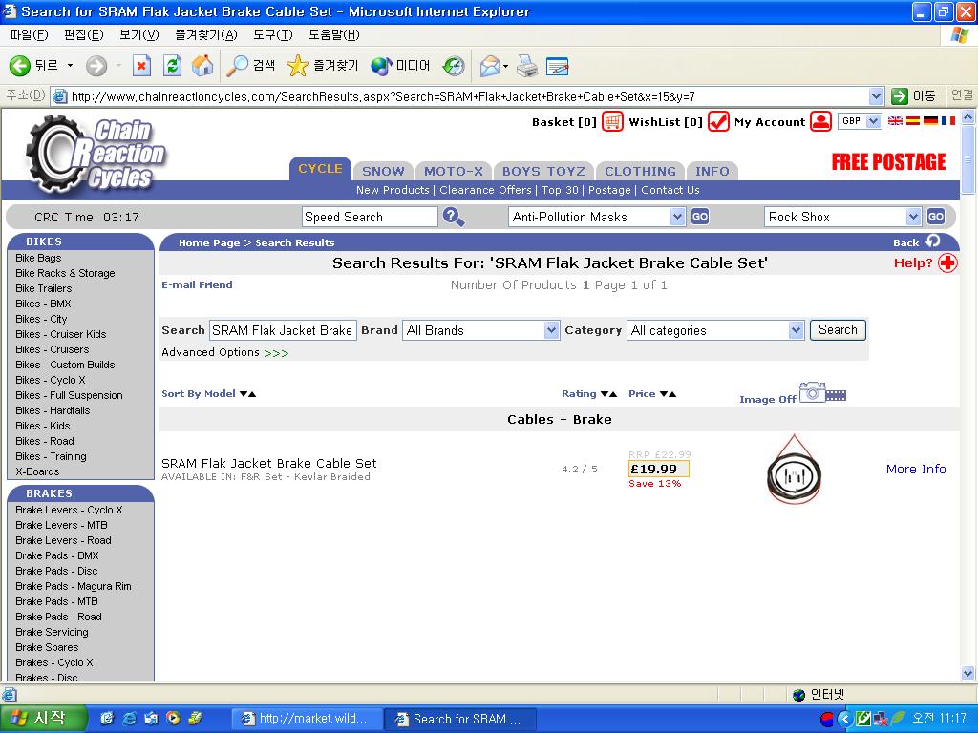Switch to the BOYS TOYZ tab
This screenshot has width=978, height=733.
tap(543, 171)
